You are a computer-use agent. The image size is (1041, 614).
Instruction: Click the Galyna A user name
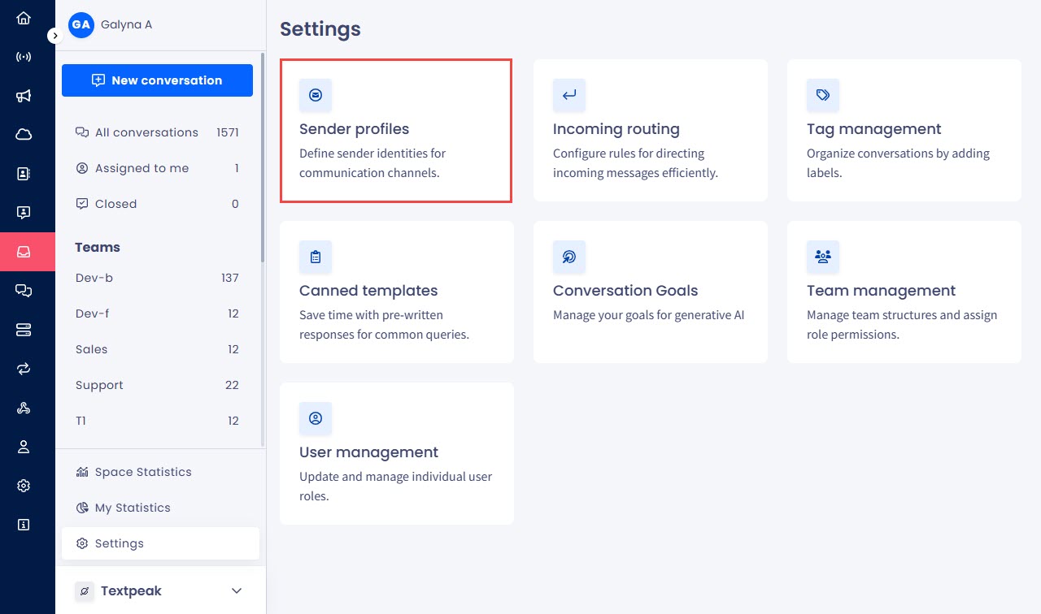tap(126, 24)
